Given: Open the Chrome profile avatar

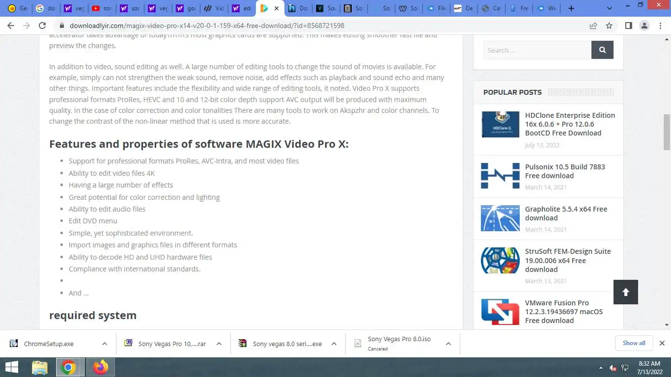Looking at the screenshot, I should coord(644,26).
